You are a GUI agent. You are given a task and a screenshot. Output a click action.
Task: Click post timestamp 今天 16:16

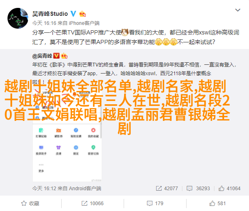click(x=44, y=23)
